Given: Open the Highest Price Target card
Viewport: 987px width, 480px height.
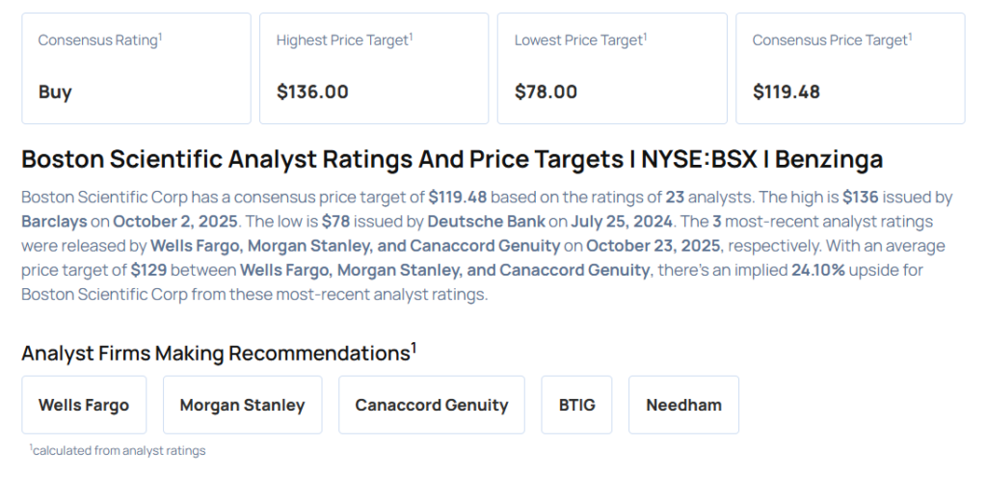Looking at the screenshot, I should pos(374,68).
